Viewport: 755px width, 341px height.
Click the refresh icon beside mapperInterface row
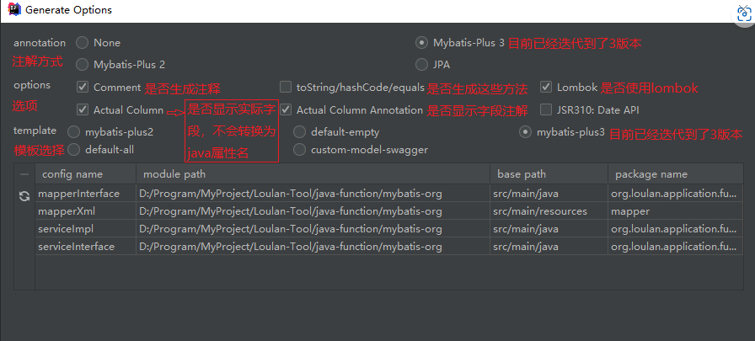24,195
